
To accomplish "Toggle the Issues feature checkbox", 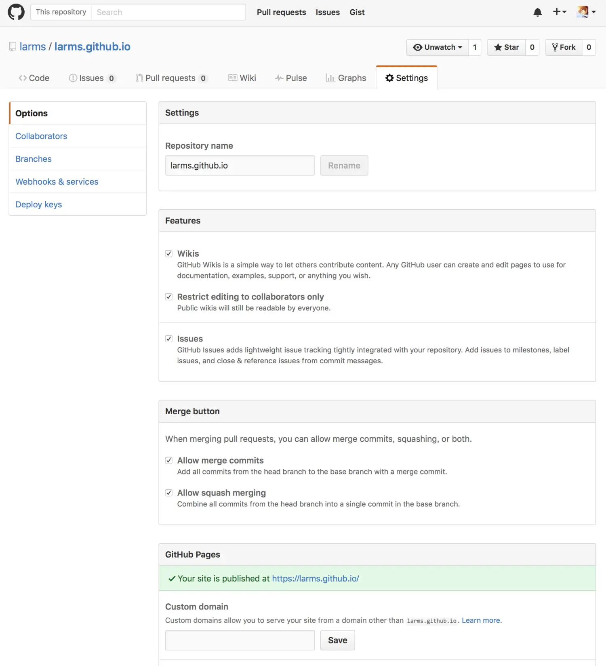I will tap(169, 339).
